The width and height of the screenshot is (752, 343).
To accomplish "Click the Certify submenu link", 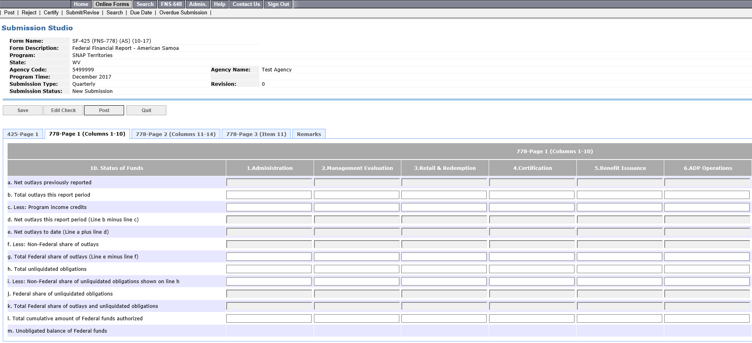I will 51,13.
